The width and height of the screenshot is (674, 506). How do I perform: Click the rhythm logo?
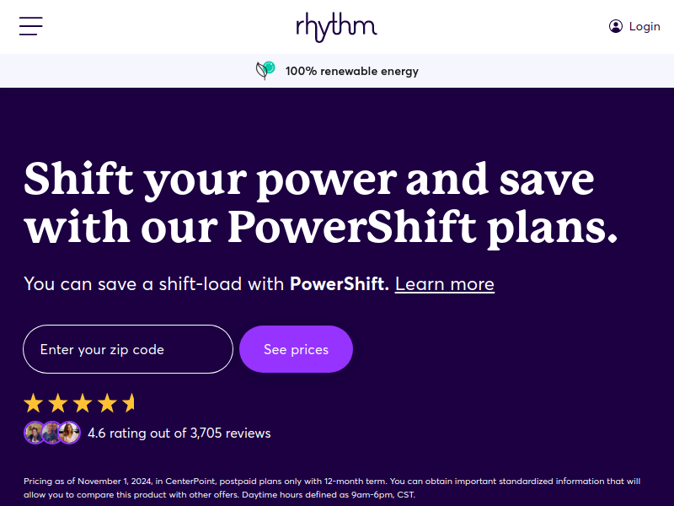coord(336,27)
